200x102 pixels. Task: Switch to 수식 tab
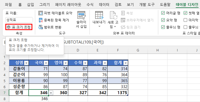pyautogui.click(x=90, y=5)
